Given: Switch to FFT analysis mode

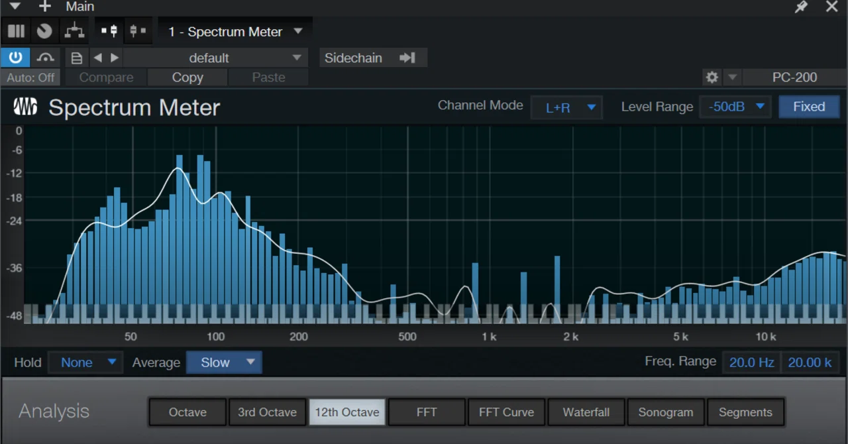Looking at the screenshot, I should (x=427, y=412).
